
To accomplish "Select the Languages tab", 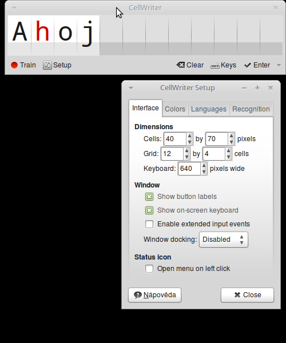I will pyautogui.click(x=209, y=109).
